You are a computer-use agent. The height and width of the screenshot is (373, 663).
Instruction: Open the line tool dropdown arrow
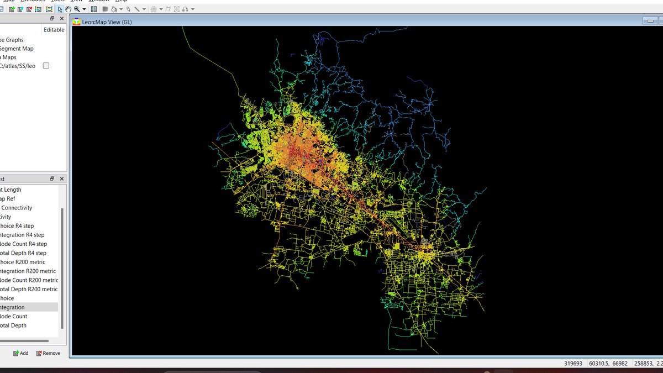click(144, 9)
